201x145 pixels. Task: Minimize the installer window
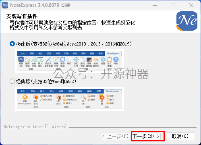point(155,5)
